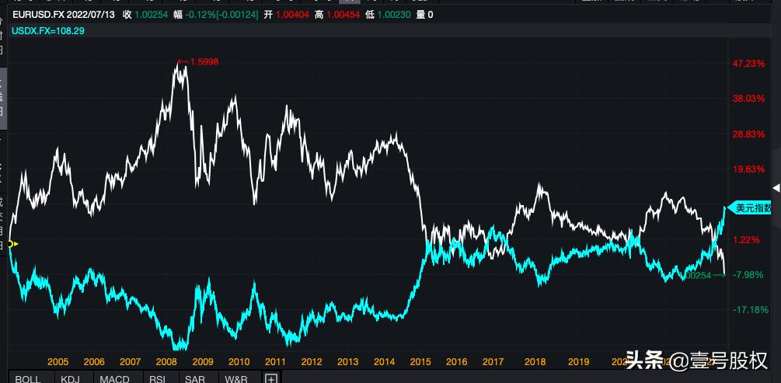Click the 2019 year label

click(x=579, y=361)
